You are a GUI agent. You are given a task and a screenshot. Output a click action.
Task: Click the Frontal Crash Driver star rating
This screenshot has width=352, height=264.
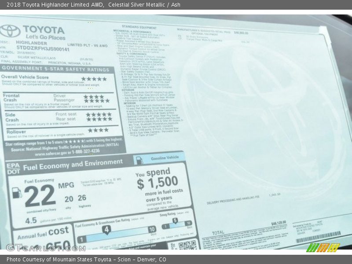click(x=94, y=97)
